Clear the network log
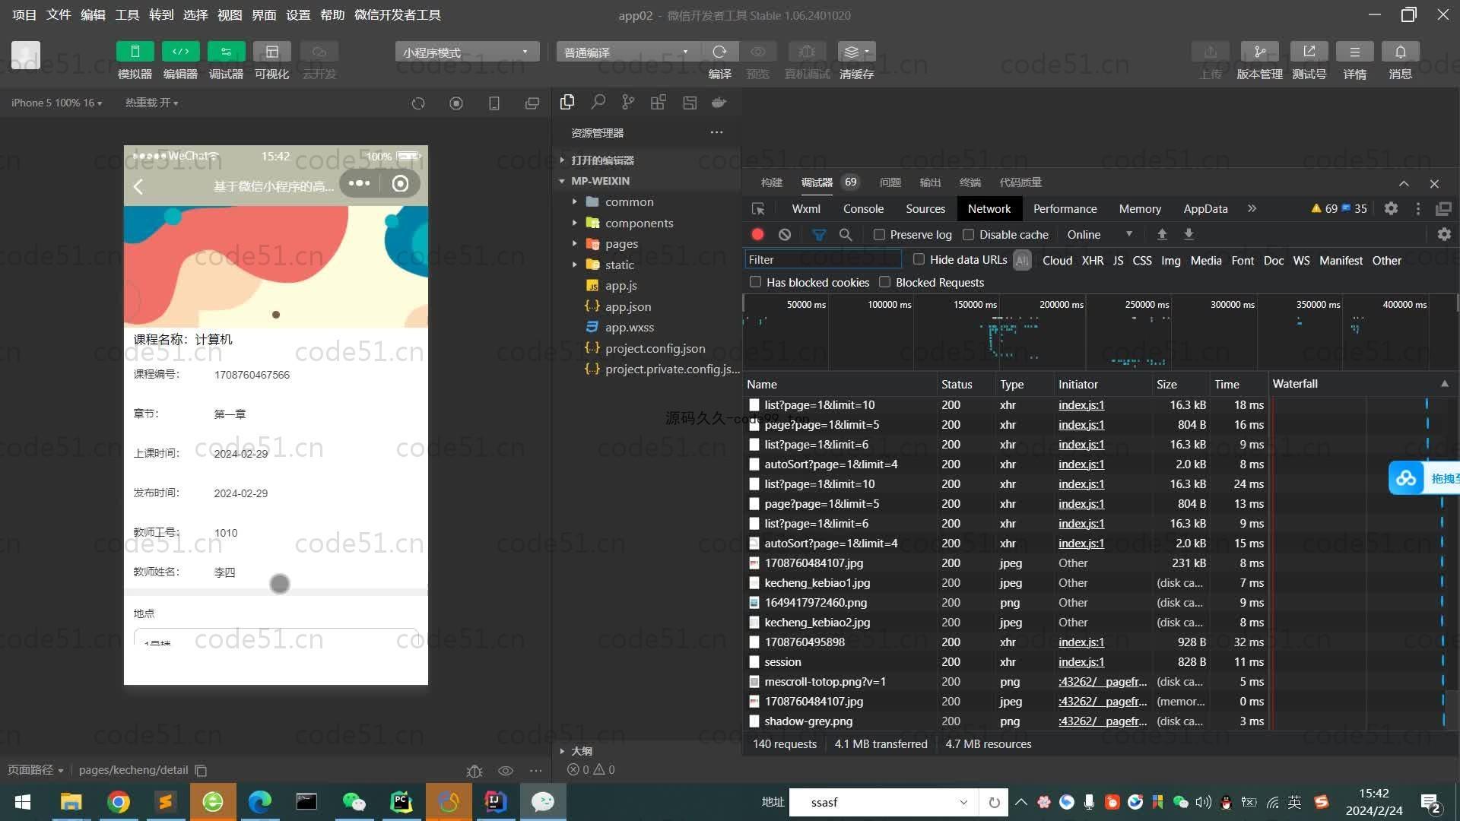1460x821 pixels. coord(785,234)
